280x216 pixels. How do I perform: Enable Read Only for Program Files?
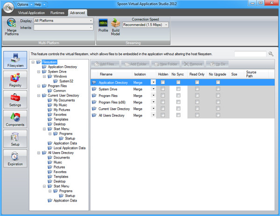coord(197,95)
